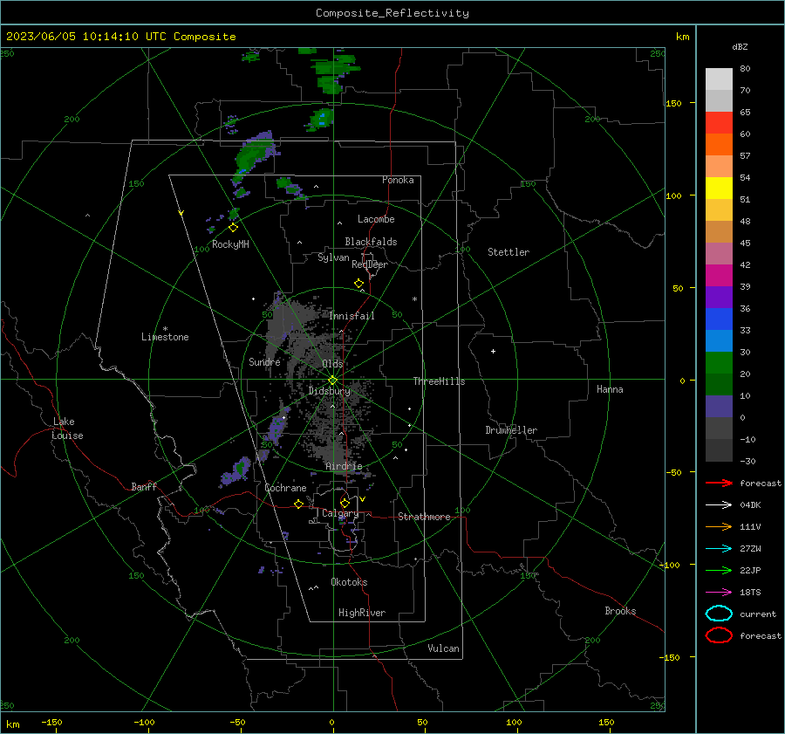Click the yellow diamond below Cochrane label
Image resolution: width=785 pixels, height=734 pixels.
tap(298, 504)
